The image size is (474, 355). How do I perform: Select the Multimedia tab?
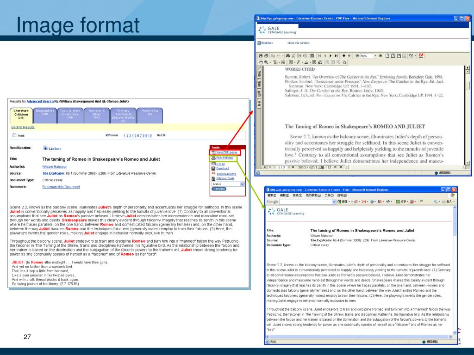(150, 115)
